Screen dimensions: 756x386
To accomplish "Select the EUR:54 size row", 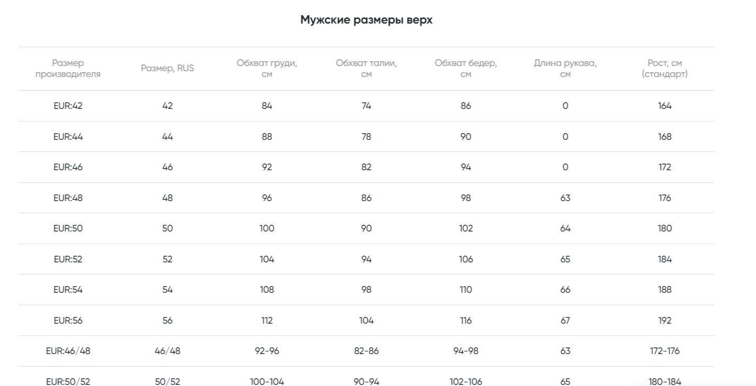I will 366,290.
